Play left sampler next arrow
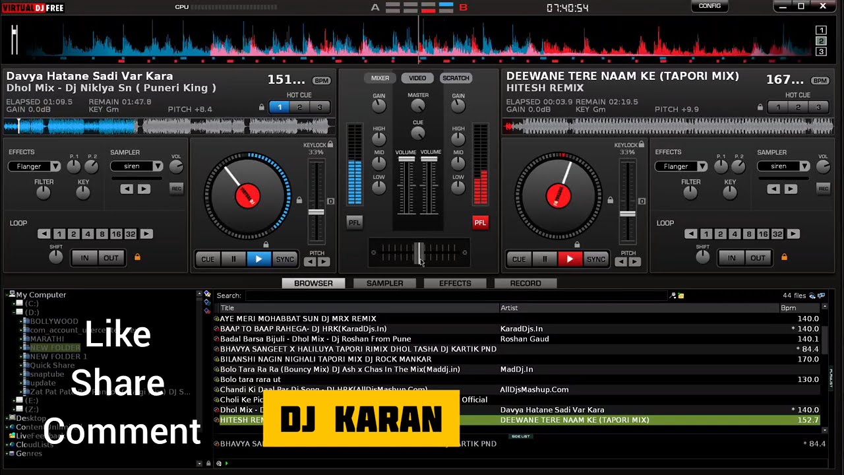The height and width of the screenshot is (475, 844). tap(144, 189)
